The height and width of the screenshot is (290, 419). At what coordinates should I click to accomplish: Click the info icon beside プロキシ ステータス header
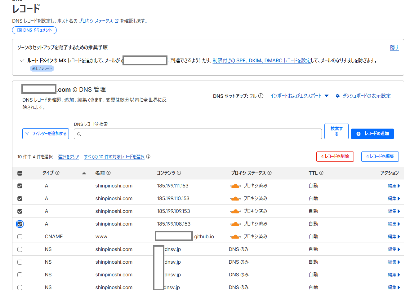[270, 173]
